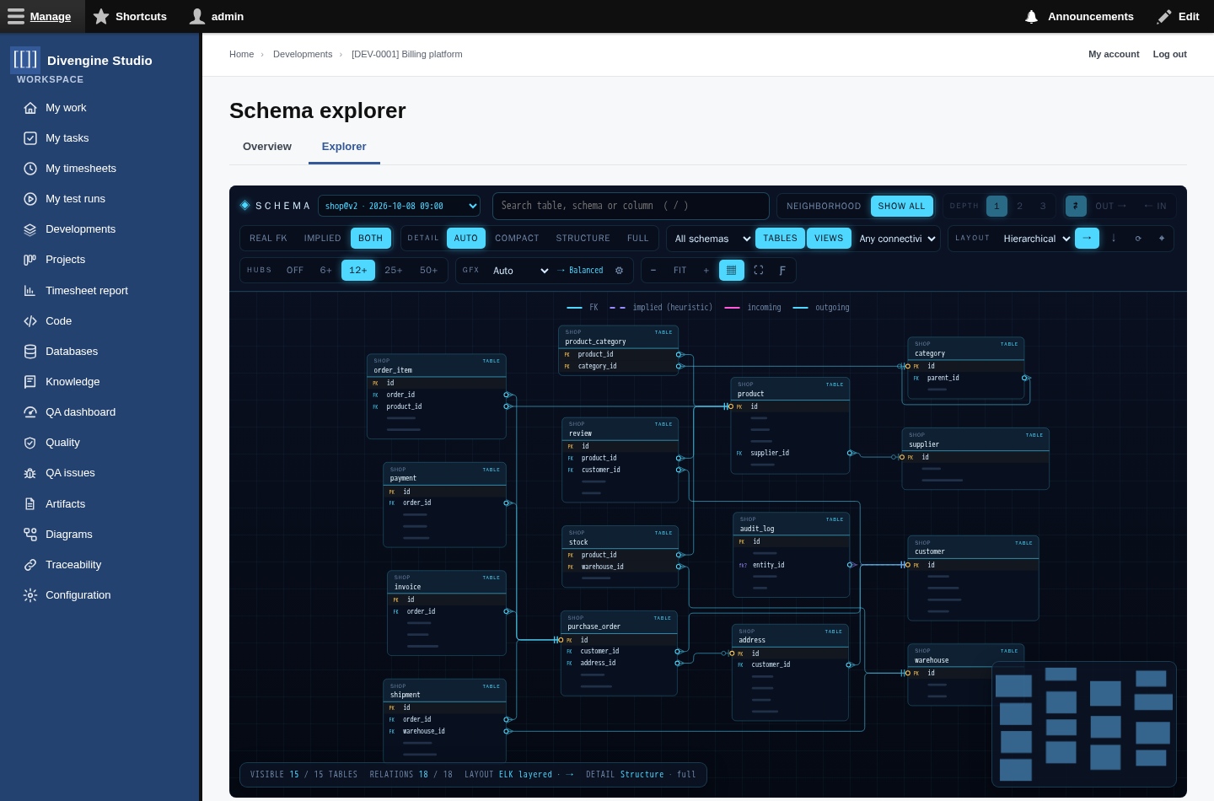
Task: Select the diamond-shaped layout icon
Action: coord(1162,239)
